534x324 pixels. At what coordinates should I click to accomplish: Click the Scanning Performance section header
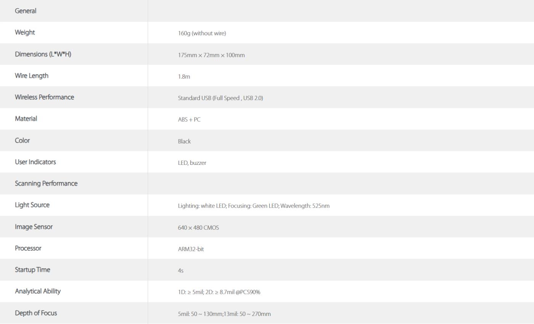(46, 183)
